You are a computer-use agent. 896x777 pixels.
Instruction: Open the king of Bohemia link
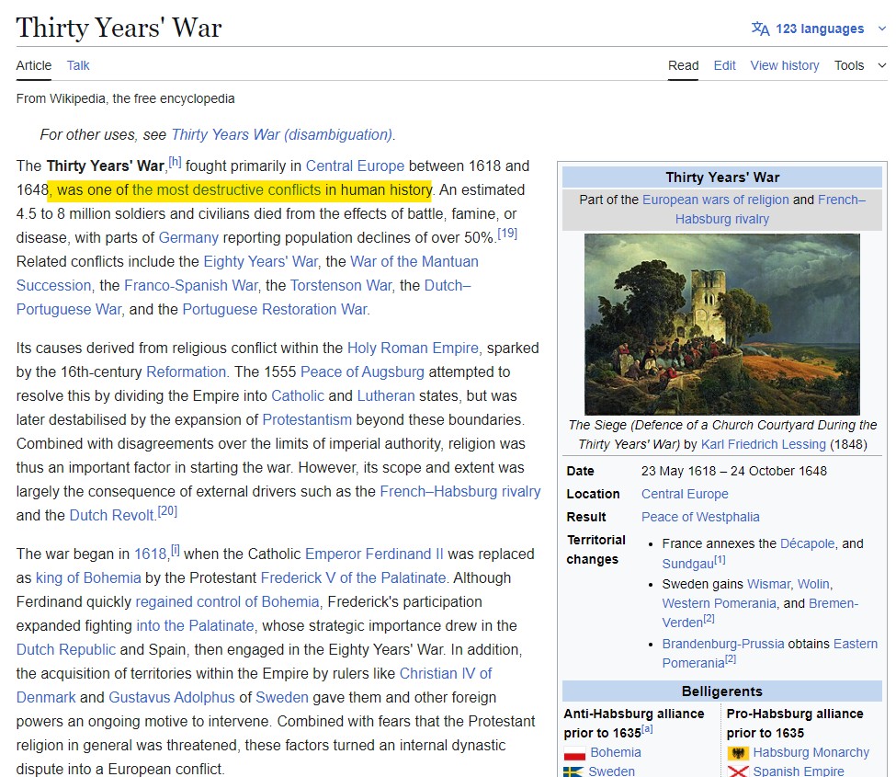88,578
